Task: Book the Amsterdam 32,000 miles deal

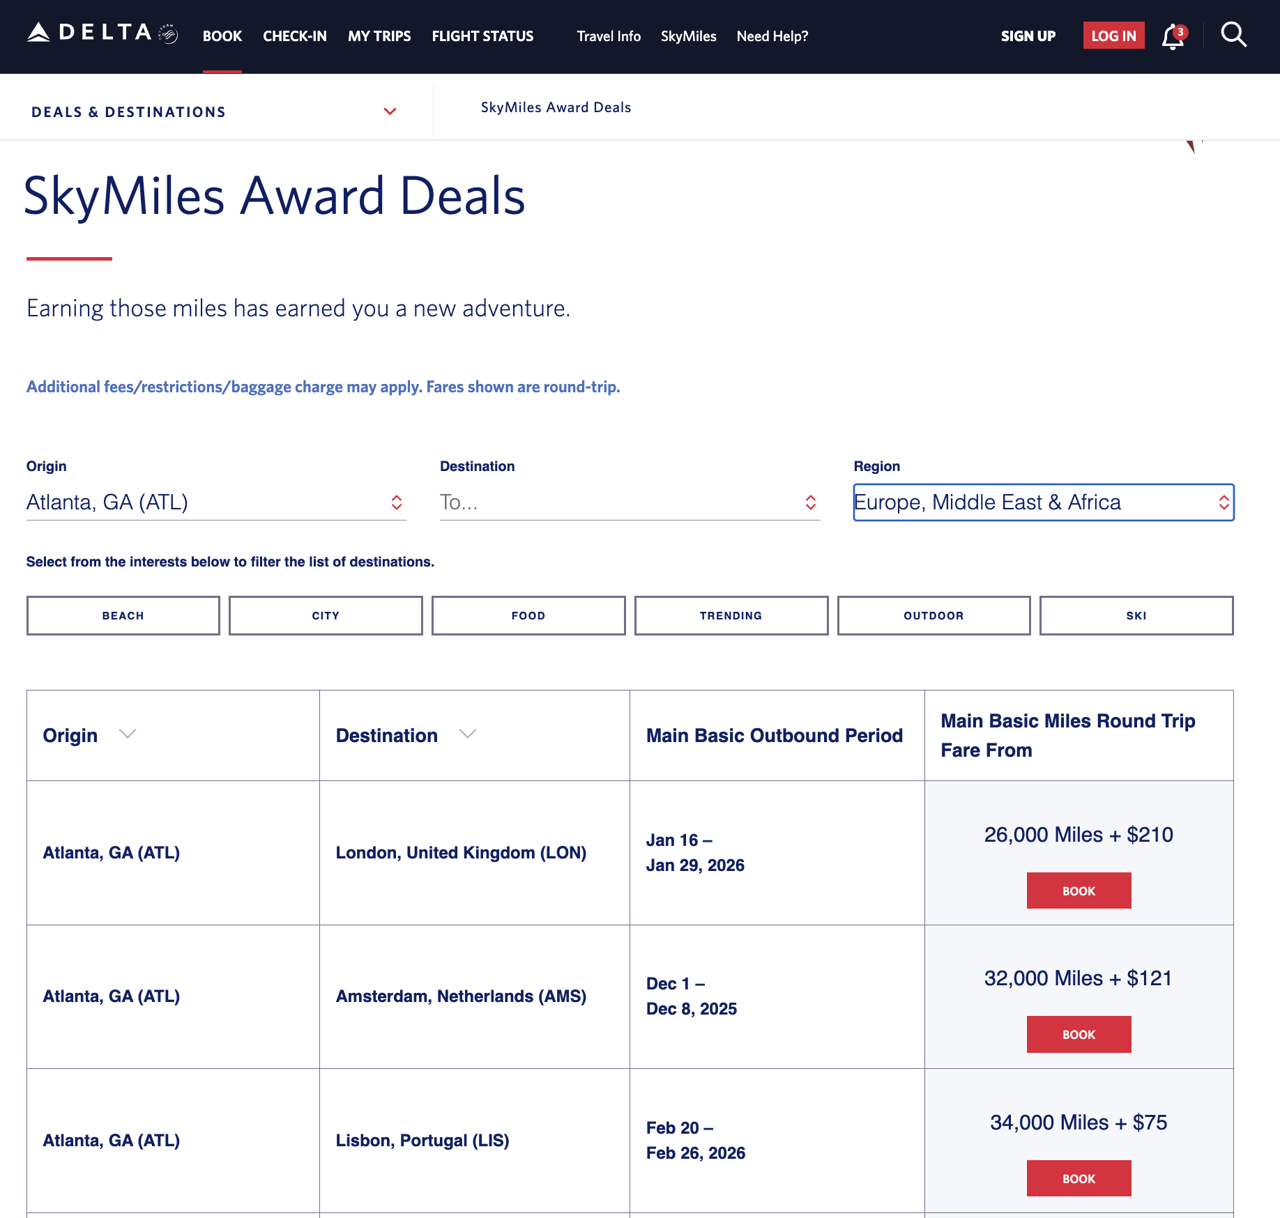Action: 1079,1034
